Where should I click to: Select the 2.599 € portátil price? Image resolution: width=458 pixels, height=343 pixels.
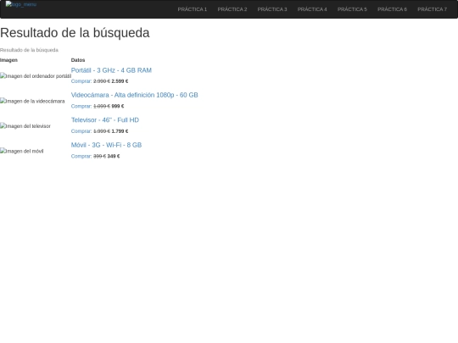[120, 81]
